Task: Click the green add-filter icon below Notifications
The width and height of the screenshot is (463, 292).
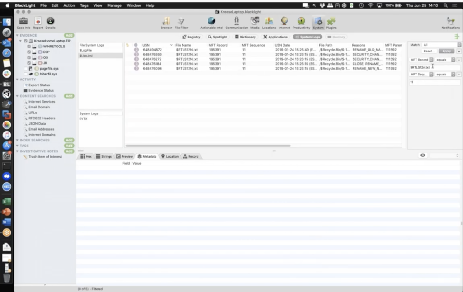Action: tap(457, 37)
